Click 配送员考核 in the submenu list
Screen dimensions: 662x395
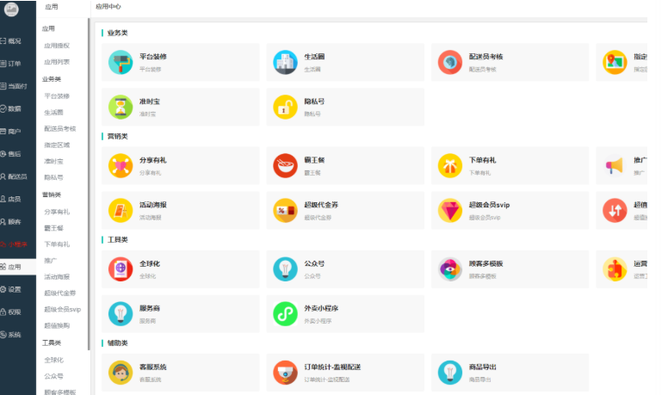(60, 129)
